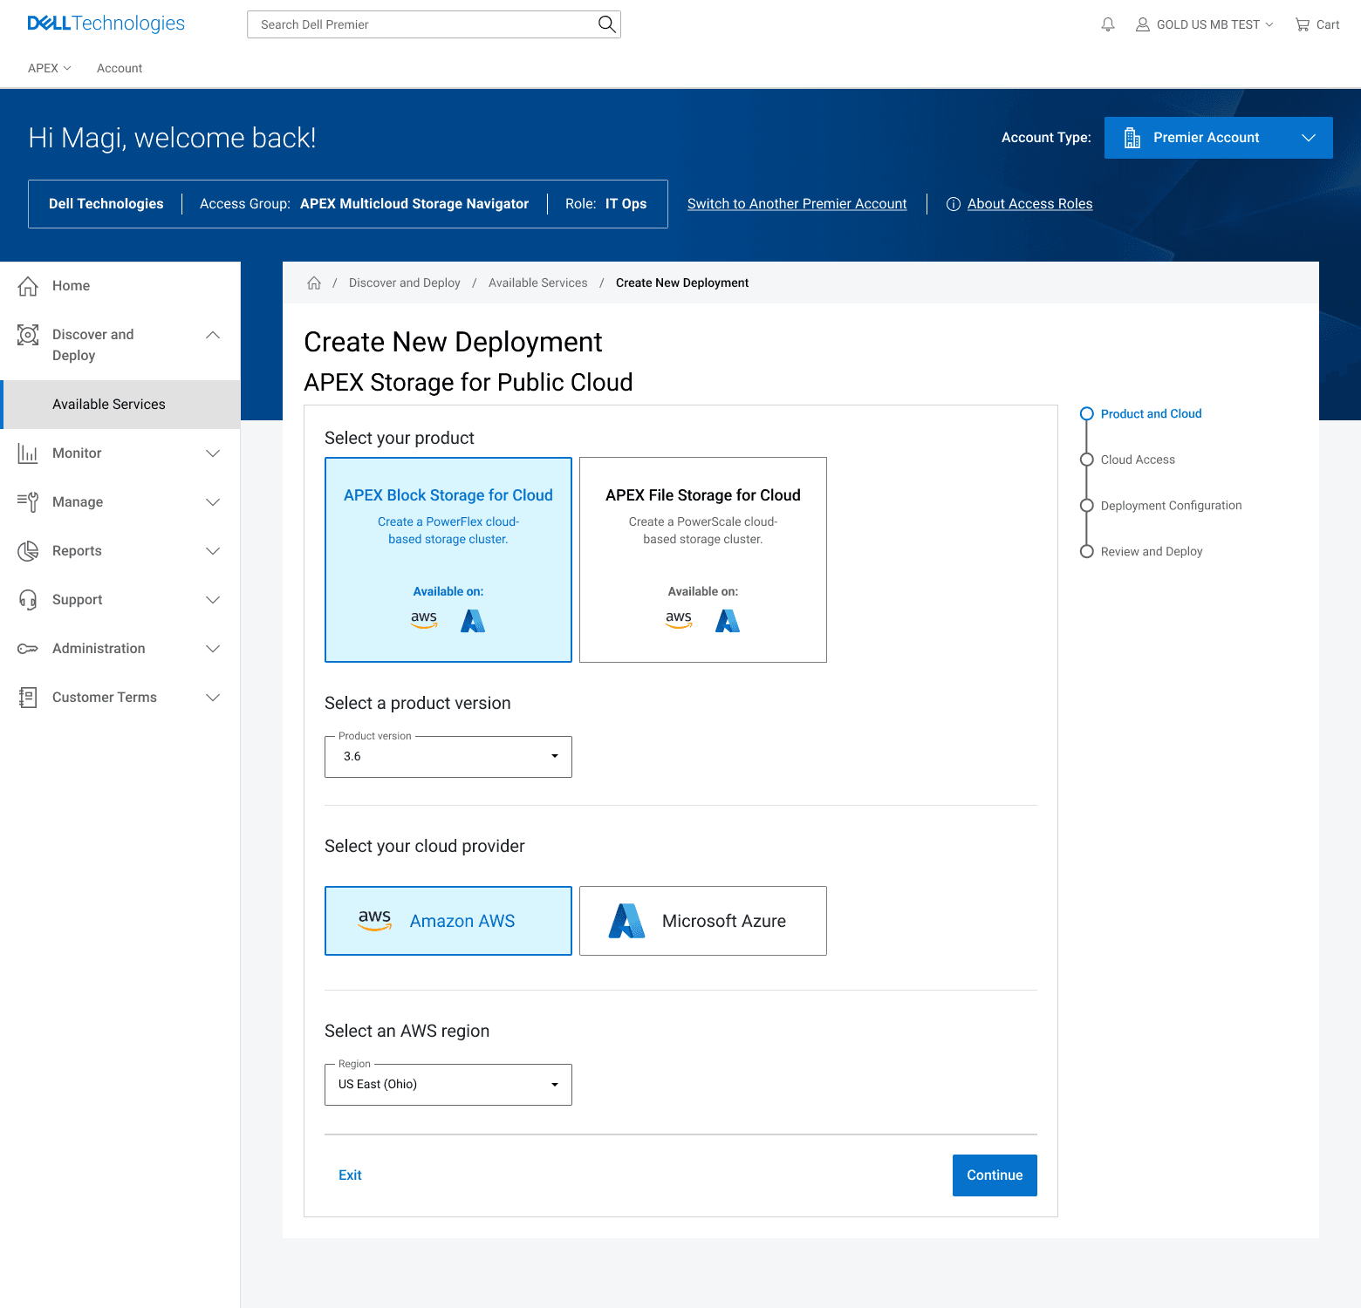Viewport: 1361px width, 1308px height.
Task: Open the Premier Account type dropdown
Action: [x=1219, y=138]
